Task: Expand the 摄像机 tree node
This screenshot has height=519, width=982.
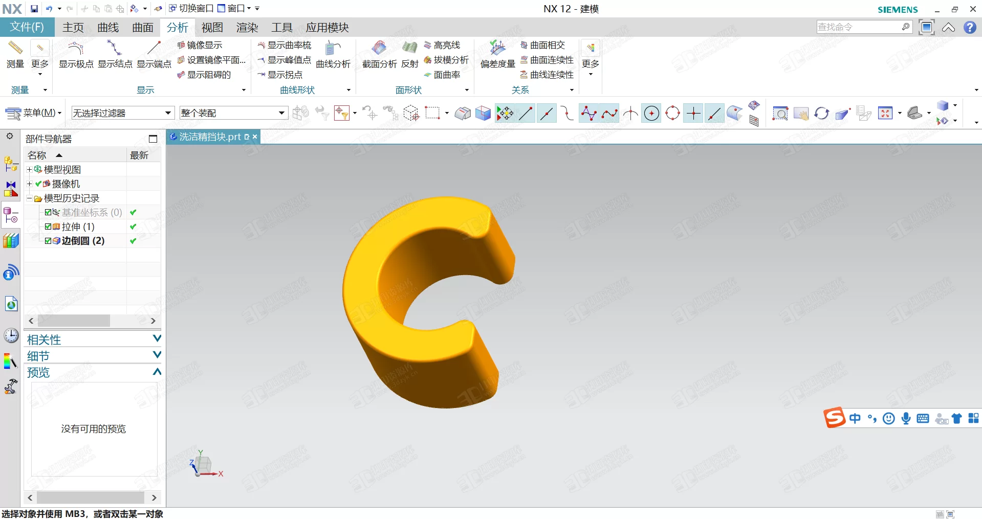Action: (x=29, y=184)
